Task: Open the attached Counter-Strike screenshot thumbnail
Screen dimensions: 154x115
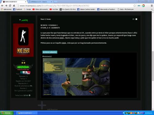Action: [76, 77]
